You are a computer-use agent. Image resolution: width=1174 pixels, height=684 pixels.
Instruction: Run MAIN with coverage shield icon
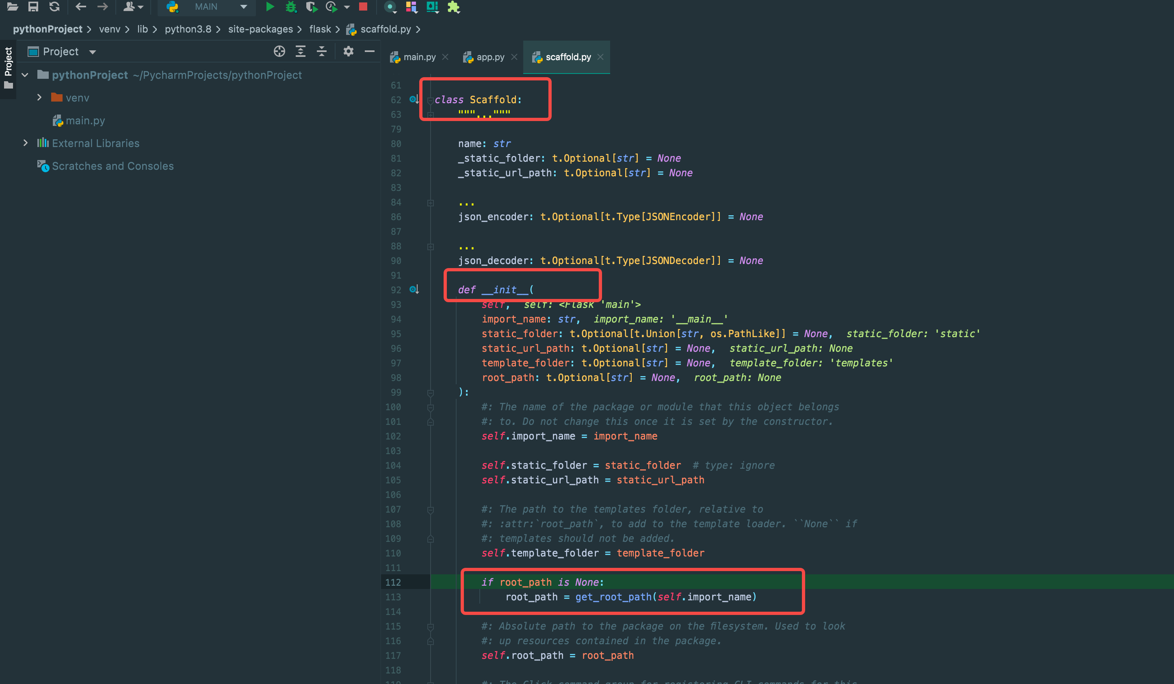point(311,6)
